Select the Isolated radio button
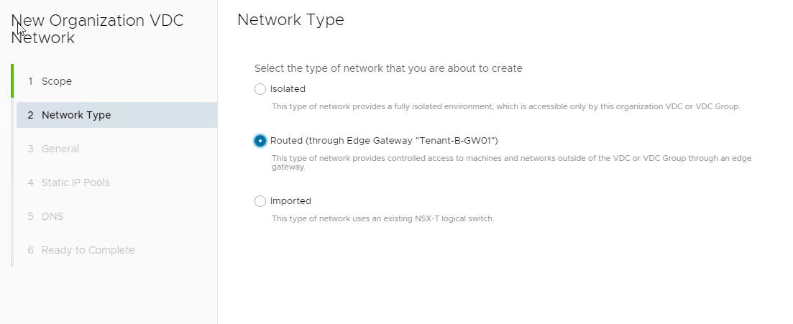The image size is (793, 324). 260,89
